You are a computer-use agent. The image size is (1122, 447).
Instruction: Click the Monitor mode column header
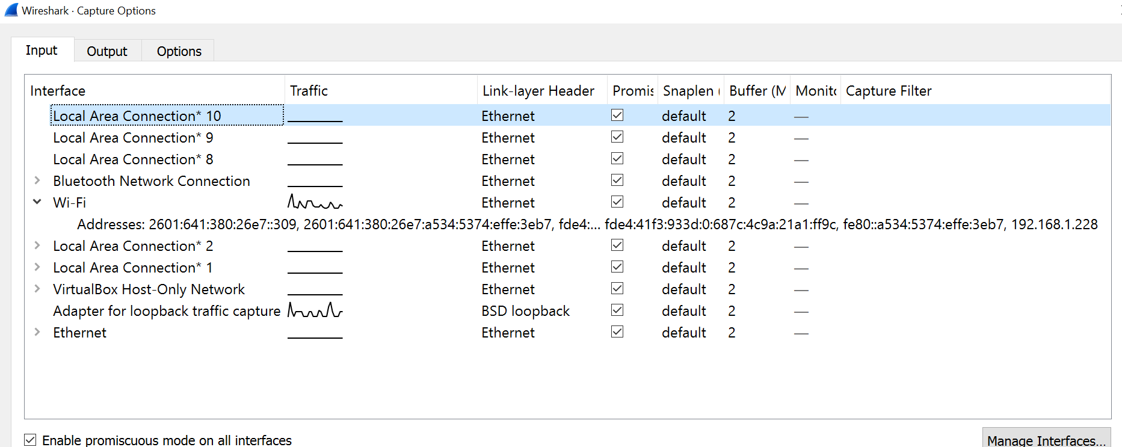pos(815,91)
